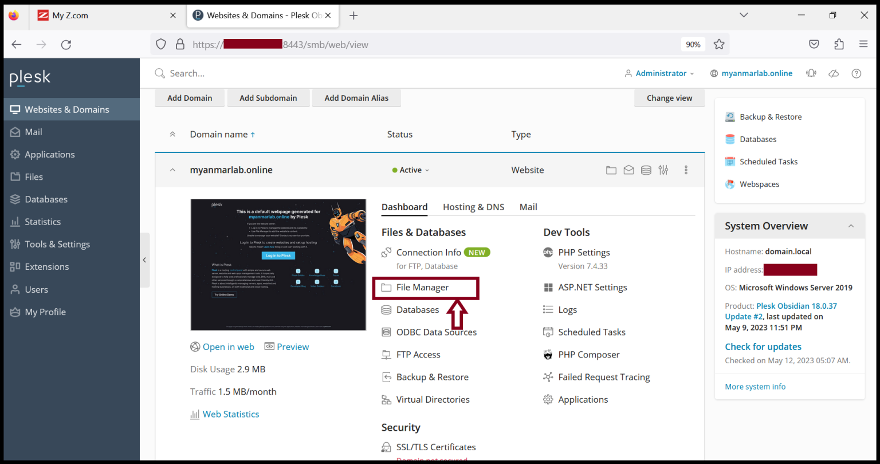Switch to the Hosting & DNS tab
The width and height of the screenshot is (880, 464).
[474, 207]
